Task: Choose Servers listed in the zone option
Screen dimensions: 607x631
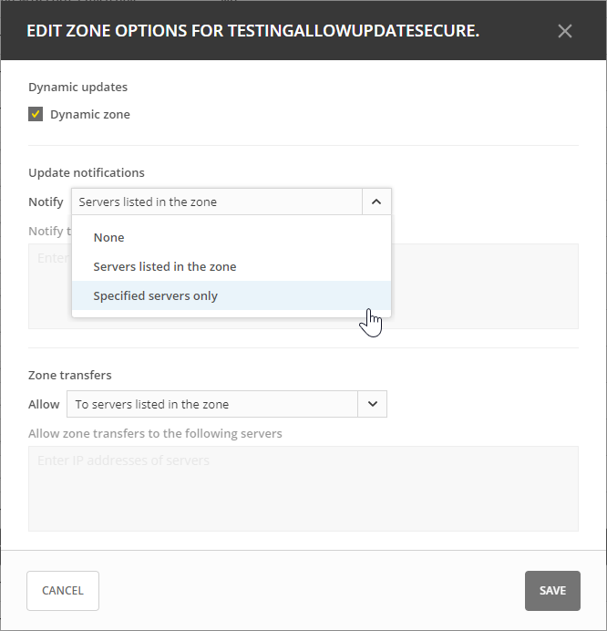Action: 164,266
